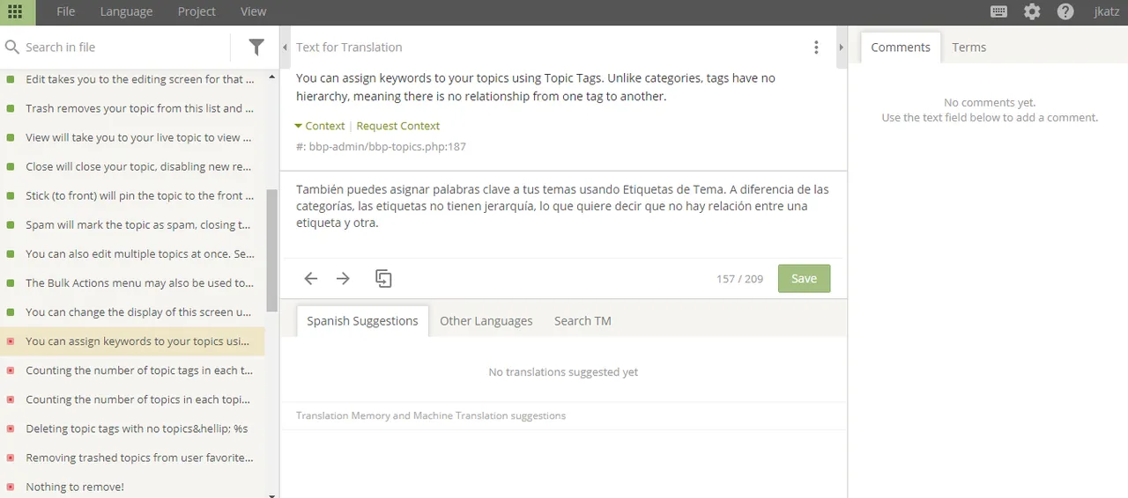Click the string list scrollbar
The image size is (1128, 498).
tap(272, 251)
